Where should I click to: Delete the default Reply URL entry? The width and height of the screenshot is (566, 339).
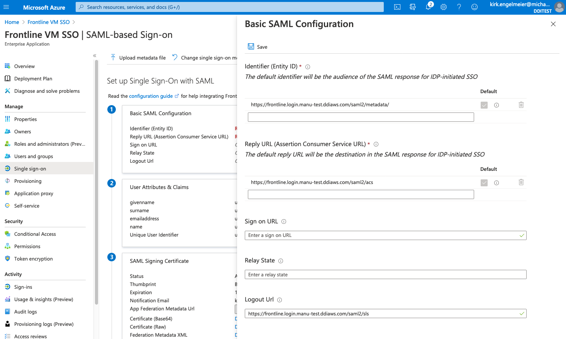pos(521,182)
